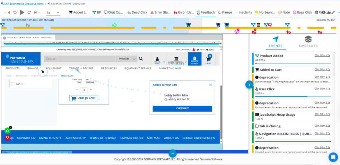Select the Navigation BELLINI BLISS event

292,137
